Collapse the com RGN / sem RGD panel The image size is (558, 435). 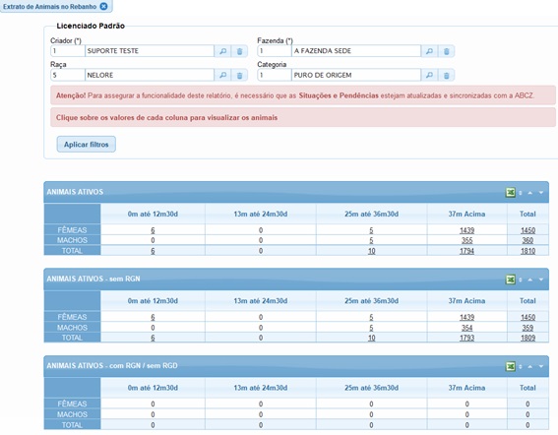pyautogui.click(x=530, y=366)
